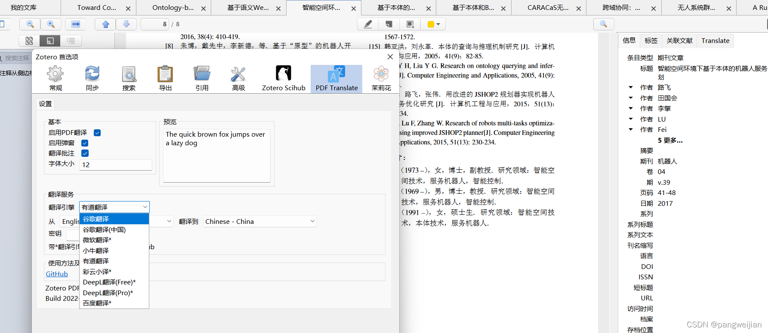Choose 小牛翻译 from engine list
Screen dimensions: 768x333
click(x=114, y=251)
